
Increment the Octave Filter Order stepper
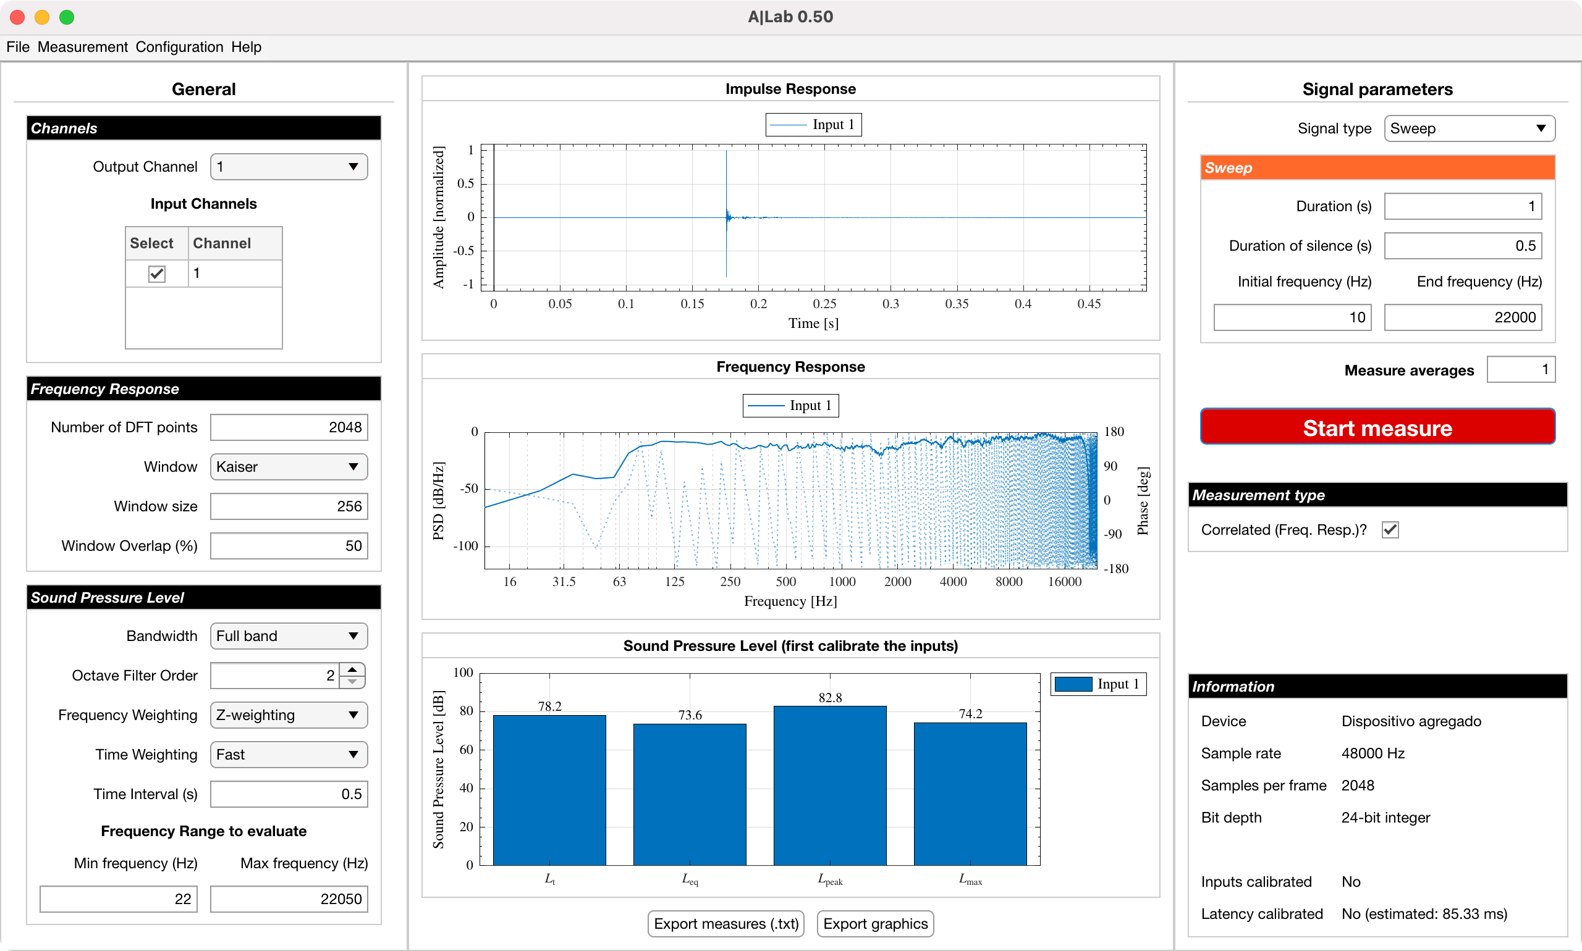coord(356,669)
